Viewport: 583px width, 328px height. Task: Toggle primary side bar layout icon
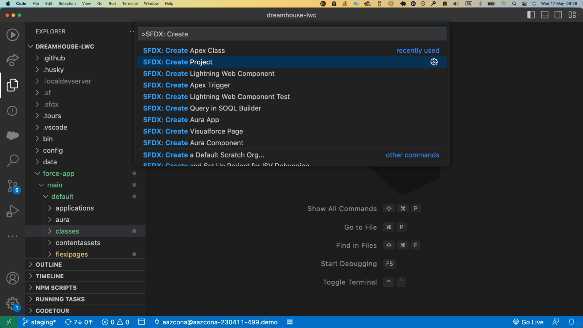click(531, 15)
